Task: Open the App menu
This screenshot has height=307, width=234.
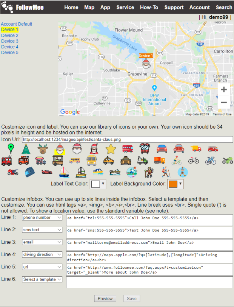Action: (105, 8)
